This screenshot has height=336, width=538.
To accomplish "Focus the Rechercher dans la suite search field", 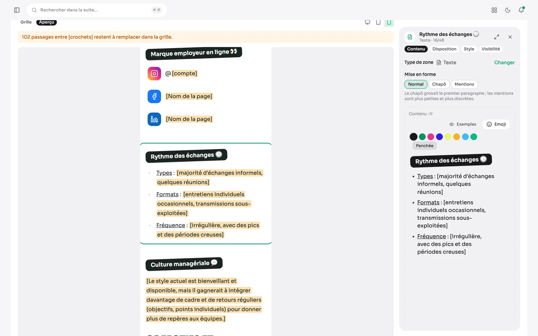I will [97, 10].
